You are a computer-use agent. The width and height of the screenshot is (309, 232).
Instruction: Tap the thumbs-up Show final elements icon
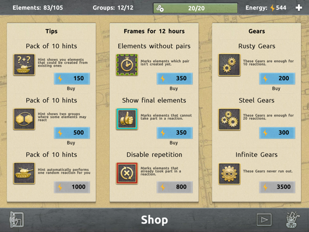127,119
